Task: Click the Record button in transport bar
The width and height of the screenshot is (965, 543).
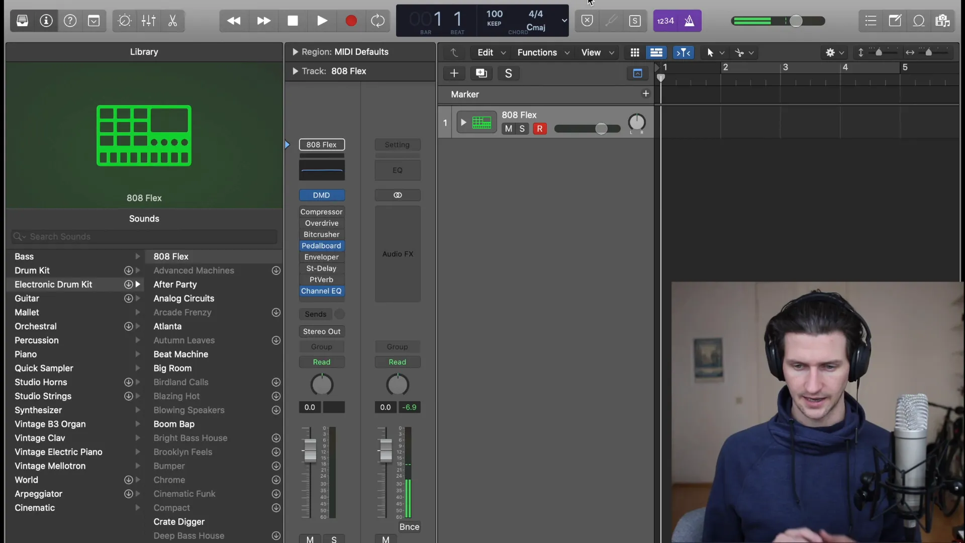Action: pyautogui.click(x=349, y=21)
